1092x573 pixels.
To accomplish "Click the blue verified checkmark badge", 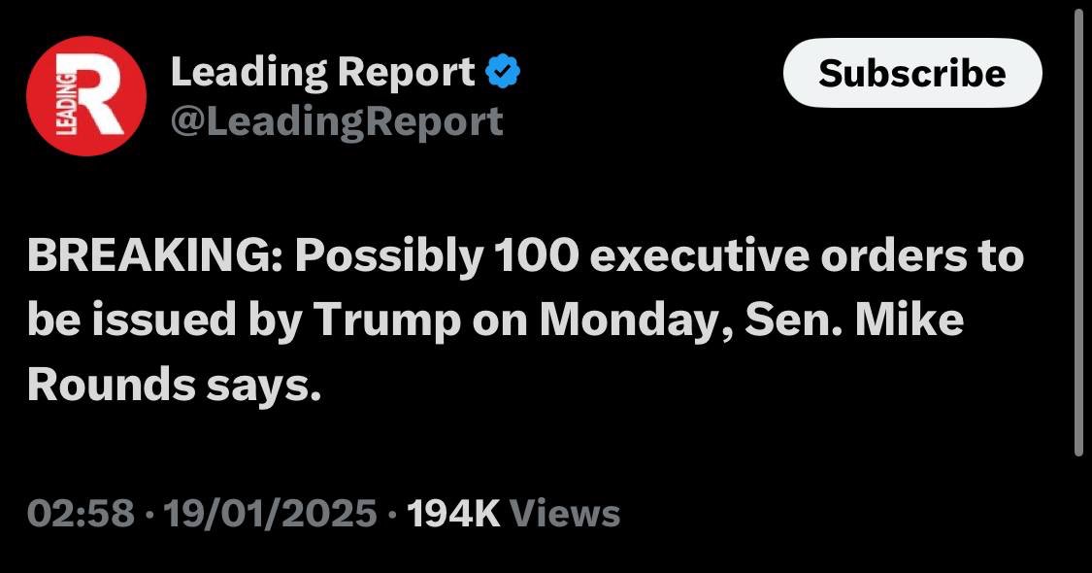I will point(503,71).
